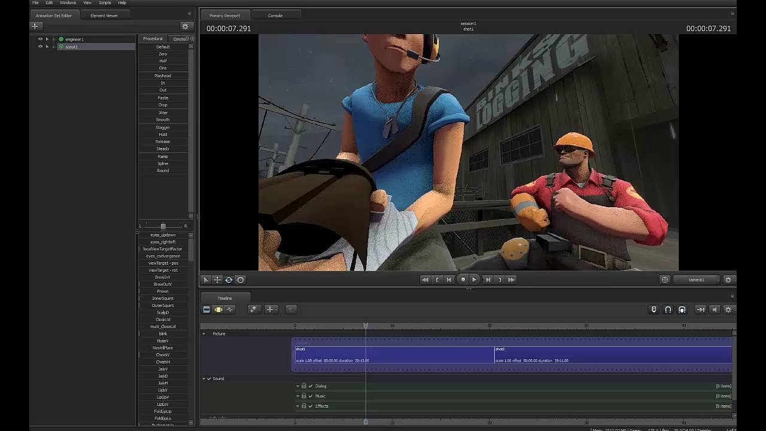Play the sequence
This screenshot has height=431, width=766.
(x=474, y=280)
